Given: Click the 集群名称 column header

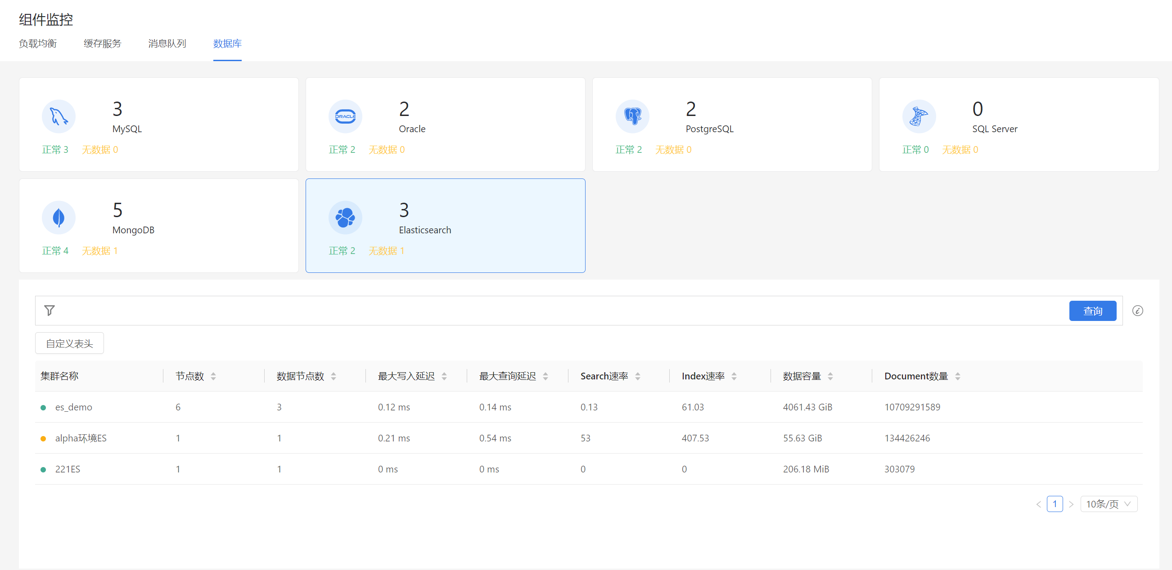Looking at the screenshot, I should click(x=59, y=376).
